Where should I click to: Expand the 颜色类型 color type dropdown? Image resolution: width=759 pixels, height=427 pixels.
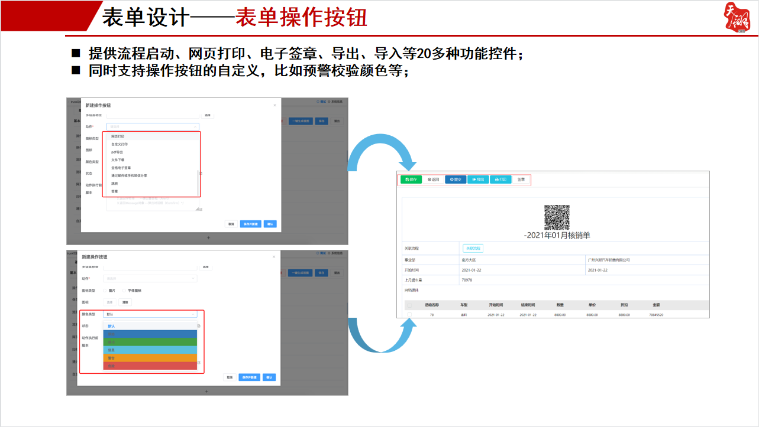pos(150,314)
